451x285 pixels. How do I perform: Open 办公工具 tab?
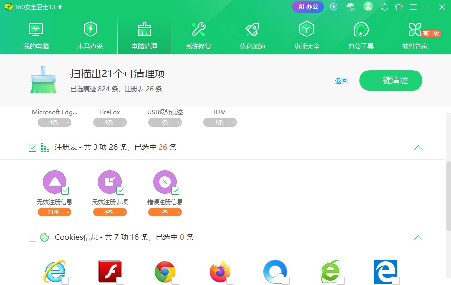click(x=361, y=36)
